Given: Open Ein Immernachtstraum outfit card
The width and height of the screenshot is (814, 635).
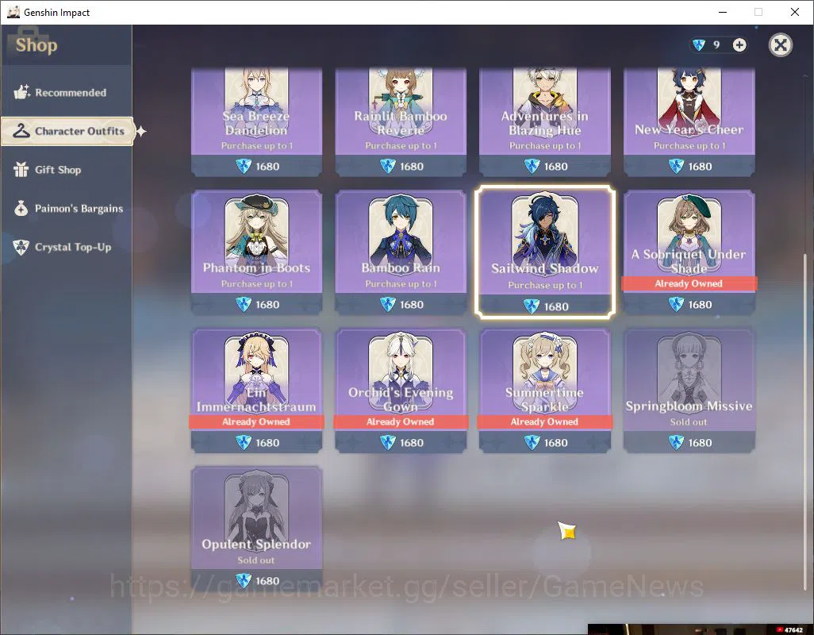Looking at the screenshot, I should click(x=256, y=391).
